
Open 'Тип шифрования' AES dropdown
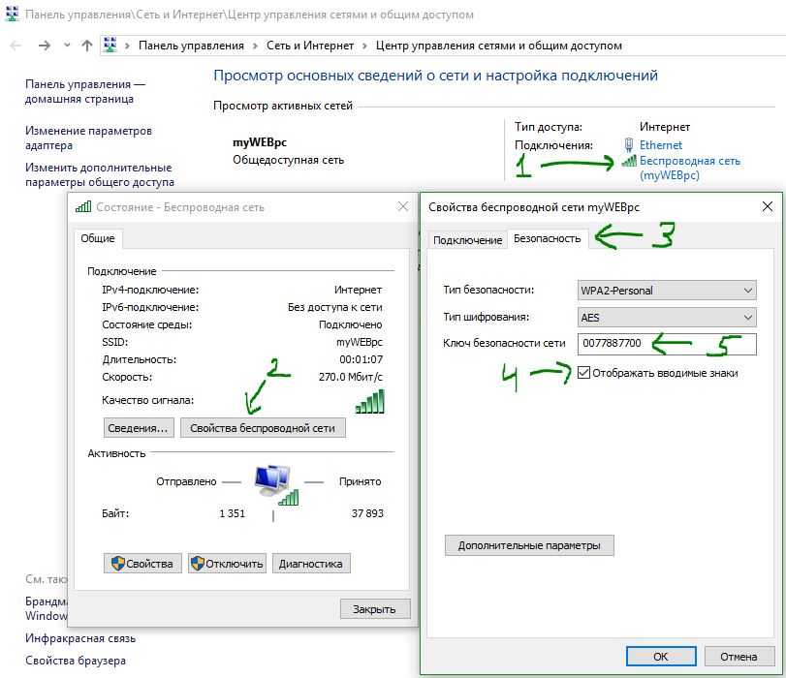pos(667,317)
